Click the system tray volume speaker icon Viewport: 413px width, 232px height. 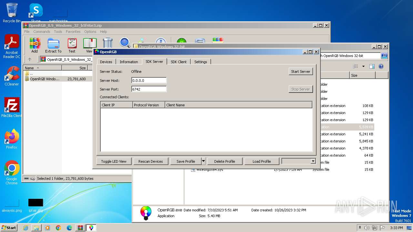(x=367, y=228)
